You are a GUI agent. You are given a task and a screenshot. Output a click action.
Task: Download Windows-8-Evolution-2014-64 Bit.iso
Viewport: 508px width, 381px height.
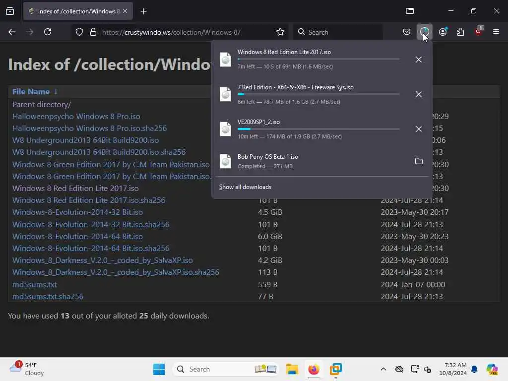tap(77, 237)
